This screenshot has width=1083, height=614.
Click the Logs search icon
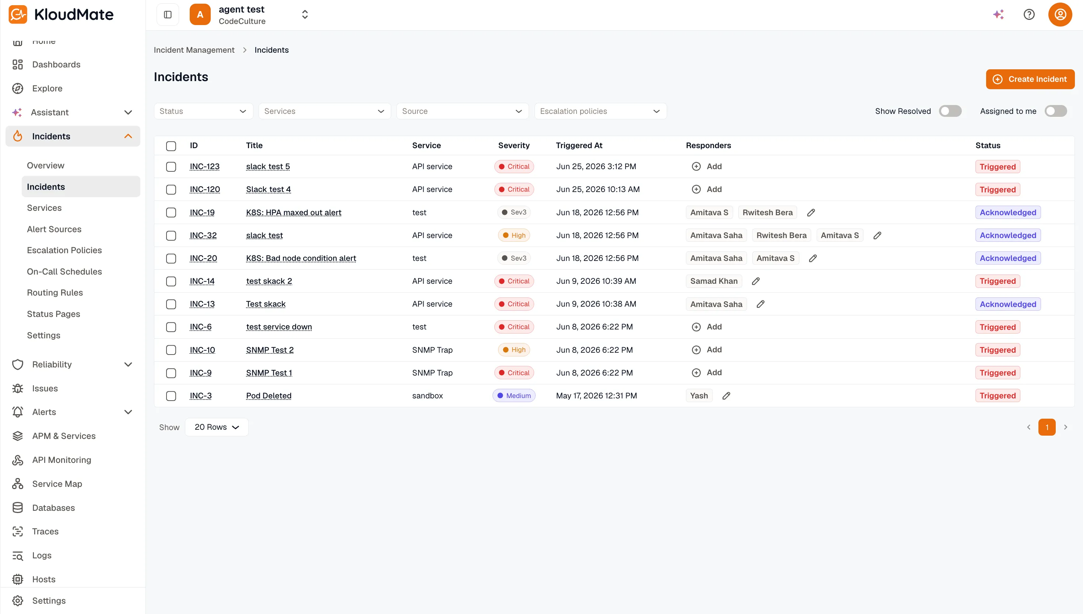[x=18, y=556]
